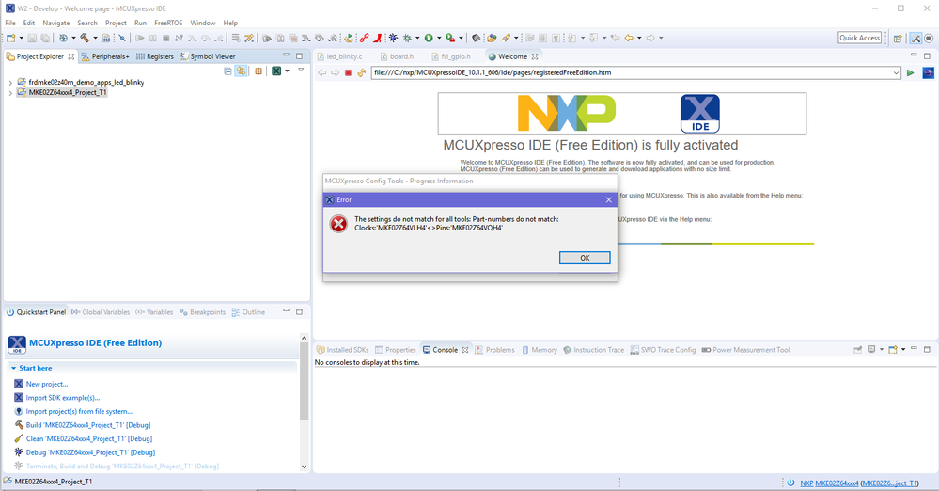939x491 pixels.
Task: Switch to the Breakpoints tab
Action: click(202, 312)
